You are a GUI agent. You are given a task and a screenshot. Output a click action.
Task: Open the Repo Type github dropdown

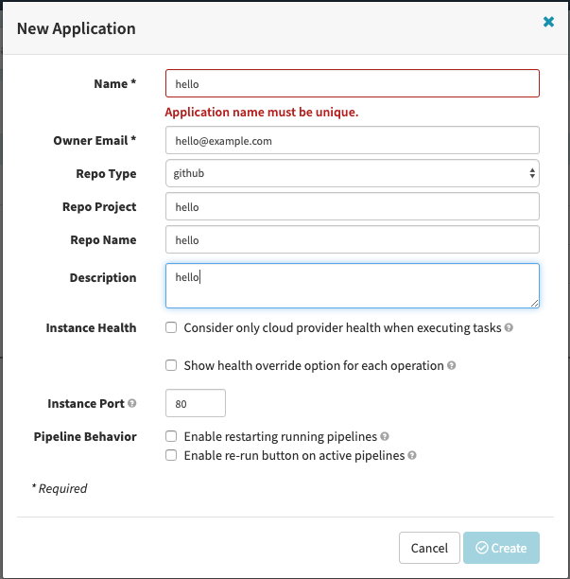(353, 173)
